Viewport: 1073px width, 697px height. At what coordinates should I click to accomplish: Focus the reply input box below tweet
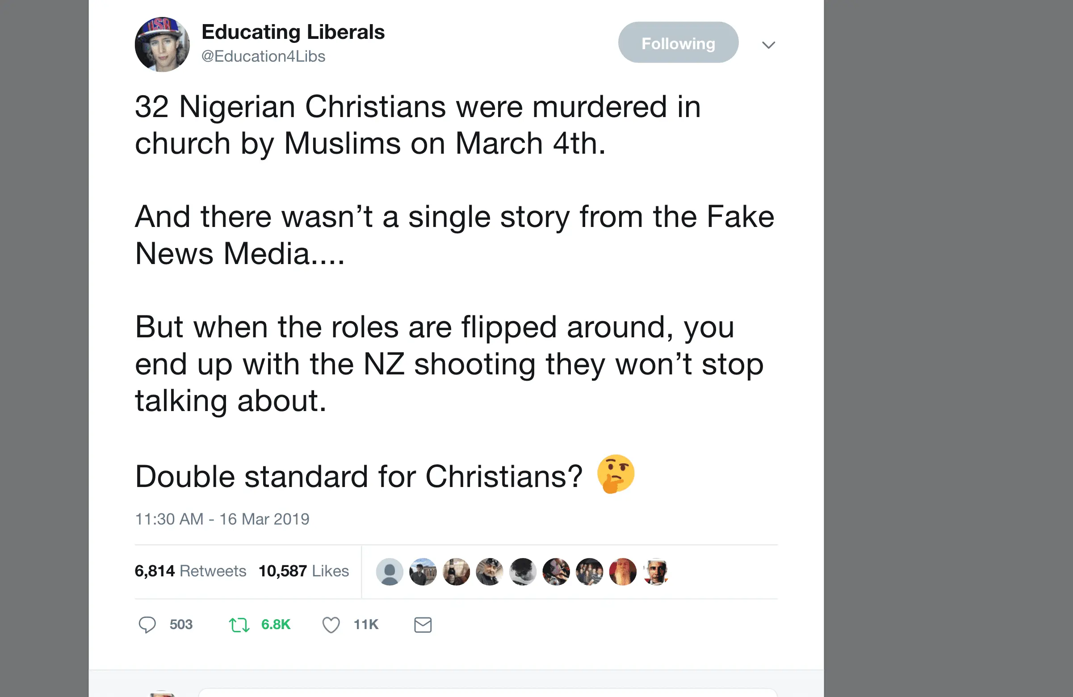click(487, 693)
